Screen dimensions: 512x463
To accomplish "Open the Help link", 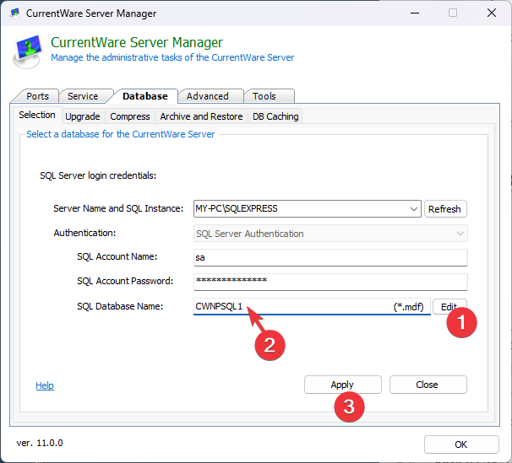I will click(45, 385).
